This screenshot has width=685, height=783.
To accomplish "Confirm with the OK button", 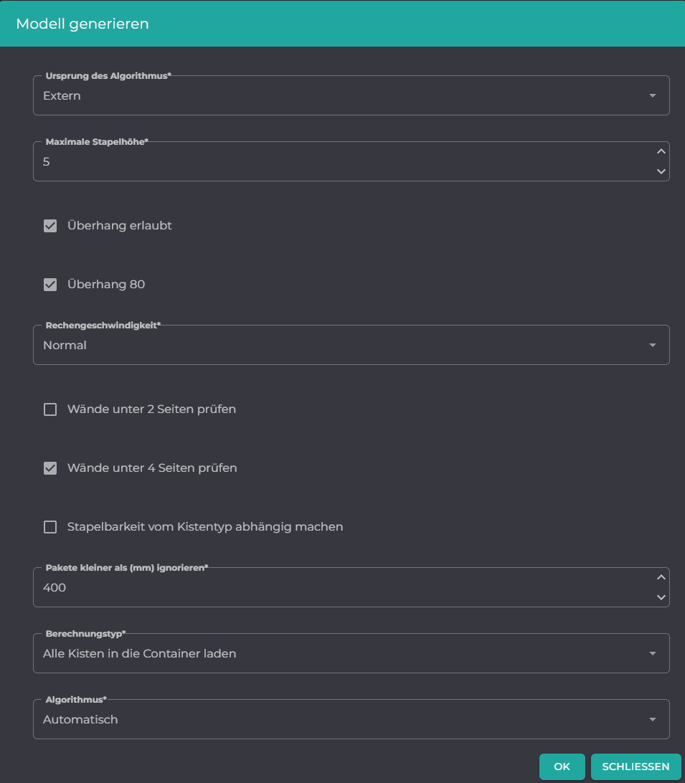I will click(x=562, y=767).
